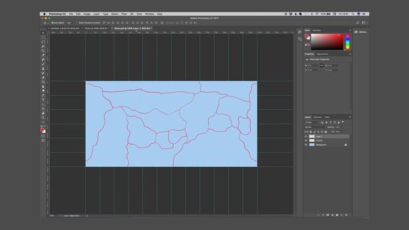Select the Layer 1 row in Layers

click(x=327, y=136)
